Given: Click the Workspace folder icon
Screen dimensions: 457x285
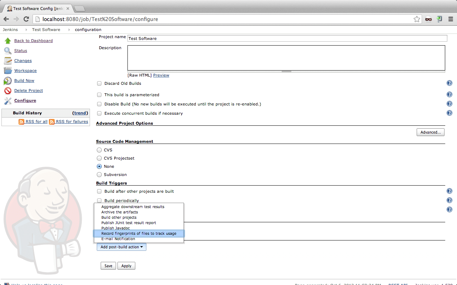Looking at the screenshot, I should [8, 71].
